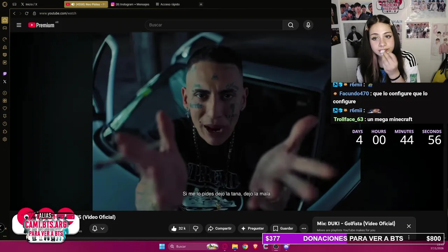Open bookmarks heart icon in sidebar
Screen dimensions: 448x252
point(5,108)
